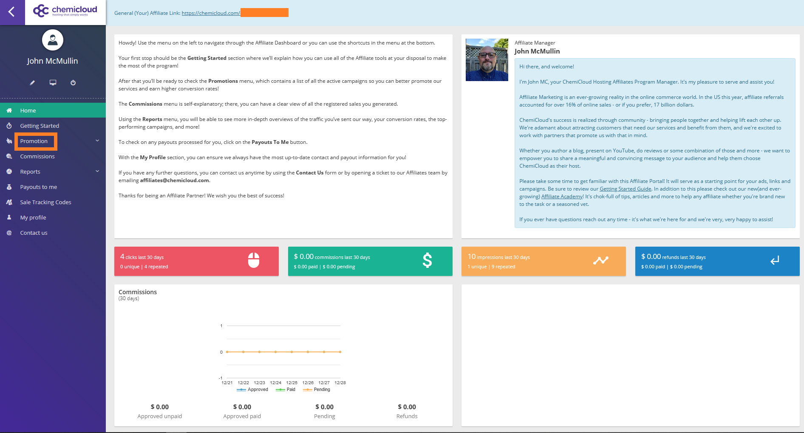The height and width of the screenshot is (433, 804).
Task: Click the user avatar icon in sidebar
Action: (53, 40)
